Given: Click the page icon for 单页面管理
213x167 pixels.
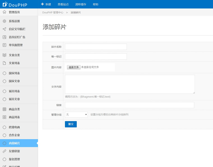Looking at the screenshot, I should (4, 45).
